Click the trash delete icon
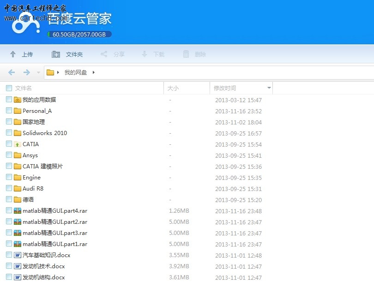 [186, 54]
